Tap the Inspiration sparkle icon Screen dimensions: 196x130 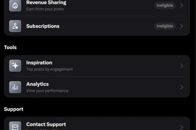click(x=15, y=66)
